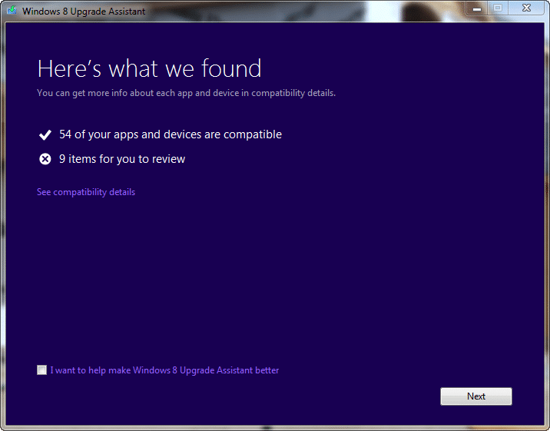The width and height of the screenshot is (550, 431).
Task: Minimize the Upgrade Assistant window
Action: pos(477,8)
